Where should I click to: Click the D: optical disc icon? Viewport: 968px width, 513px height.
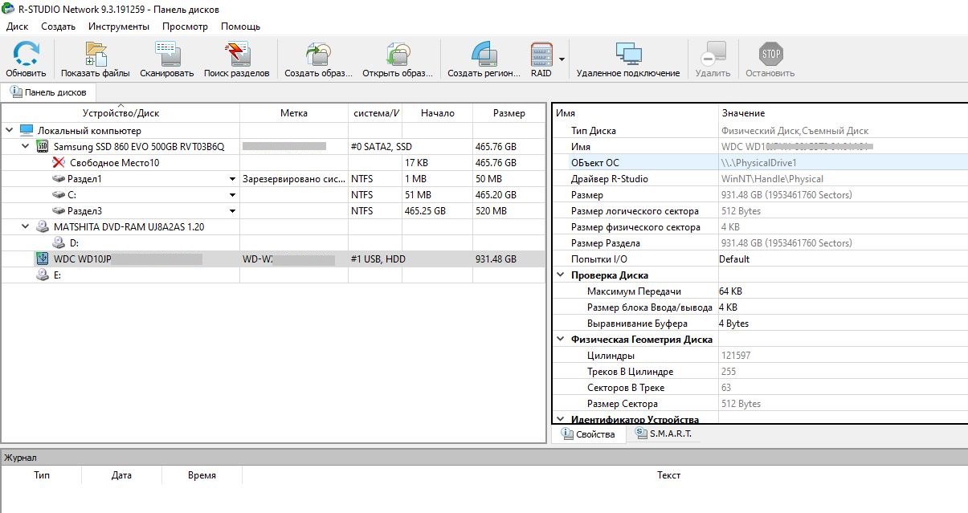point(59,242)
